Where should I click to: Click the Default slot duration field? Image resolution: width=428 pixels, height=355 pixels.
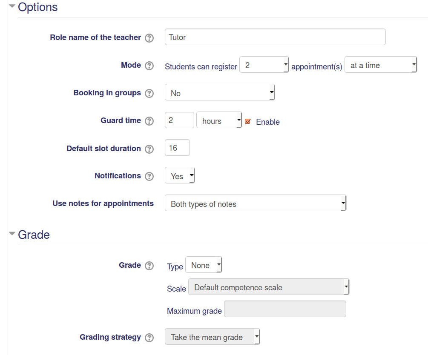(x=177, y=148)
